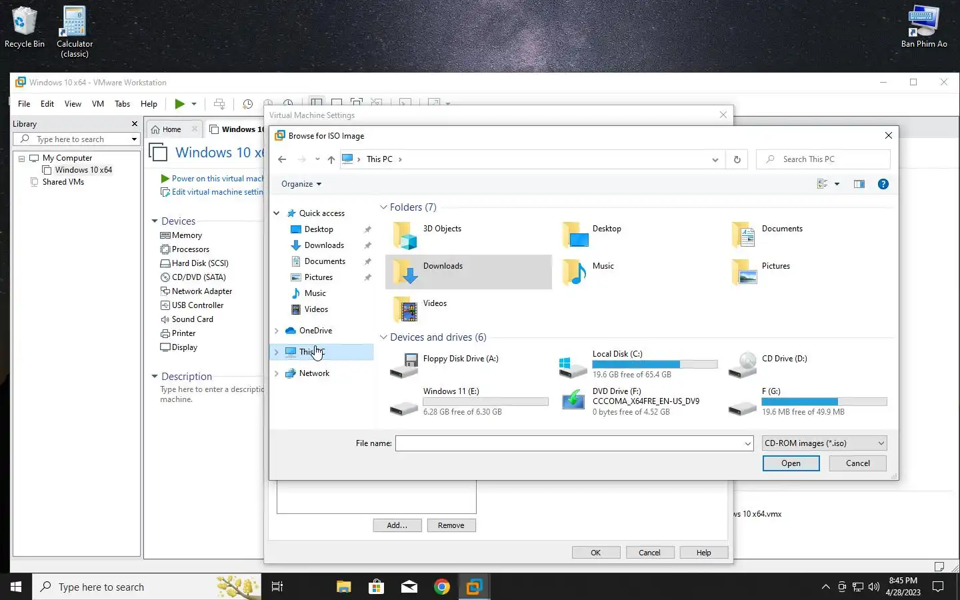This screenshot has height=600, width=960.
Task: Click the Open button
Action: [791, 463]
